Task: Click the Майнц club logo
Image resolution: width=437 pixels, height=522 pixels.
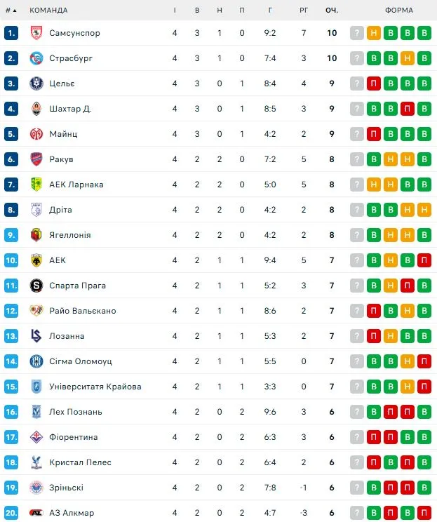Action: tap(36, 134)
